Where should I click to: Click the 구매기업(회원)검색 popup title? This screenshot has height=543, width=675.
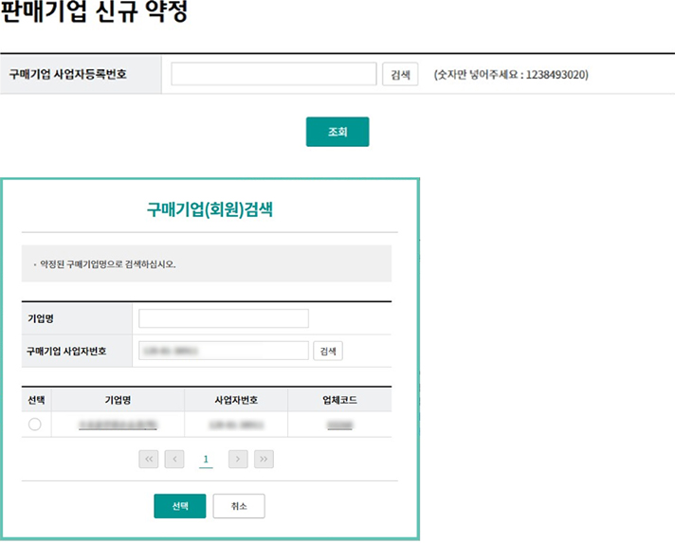point(210,209)
